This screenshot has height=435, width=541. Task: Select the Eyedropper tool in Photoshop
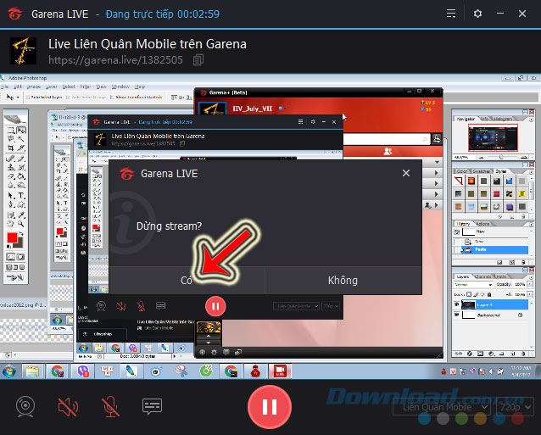[x=21, y=215]
